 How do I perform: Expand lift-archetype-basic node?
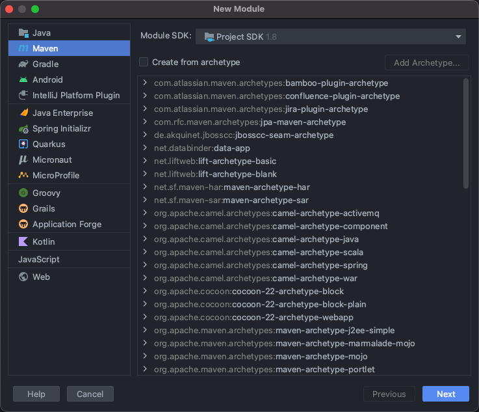pos(145,161)
